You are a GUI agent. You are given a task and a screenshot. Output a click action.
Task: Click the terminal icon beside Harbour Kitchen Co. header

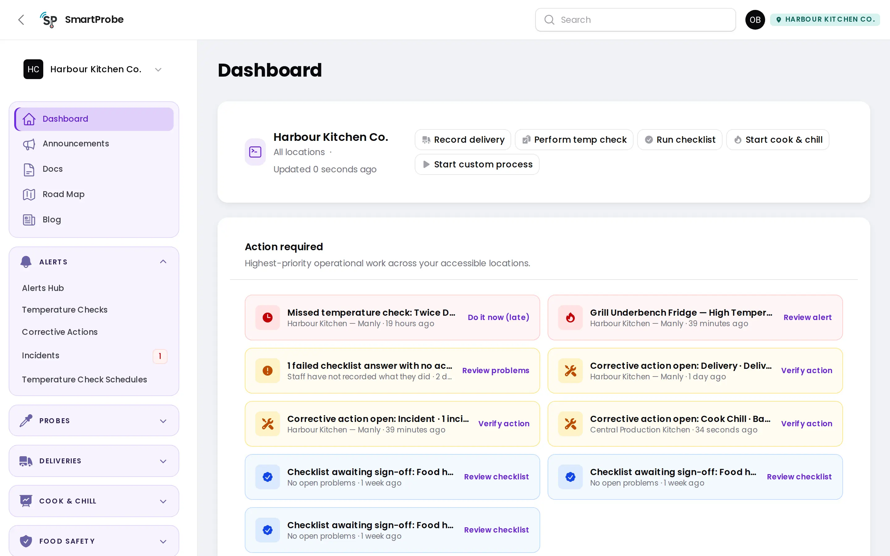(255, 152)
